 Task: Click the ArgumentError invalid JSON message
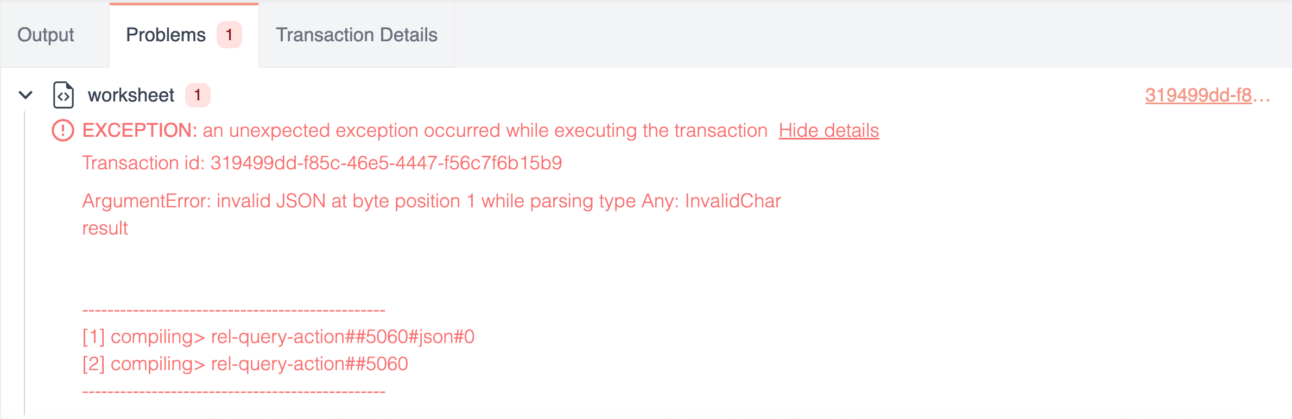432,201
